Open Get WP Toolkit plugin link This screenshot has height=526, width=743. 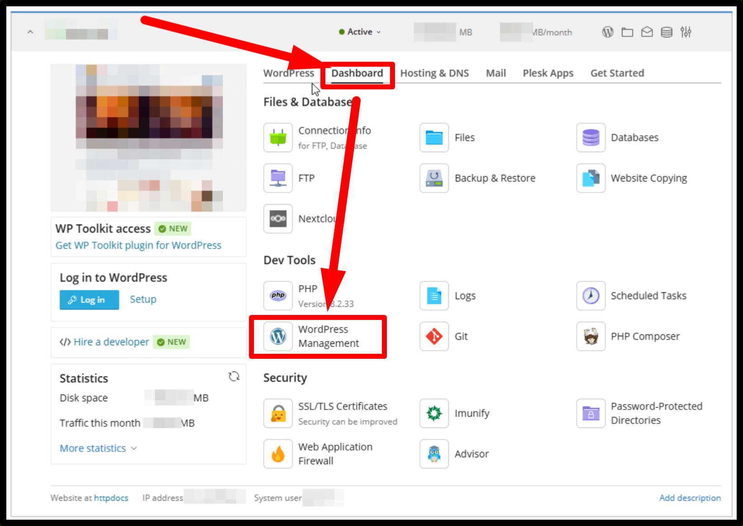point(138,245)
